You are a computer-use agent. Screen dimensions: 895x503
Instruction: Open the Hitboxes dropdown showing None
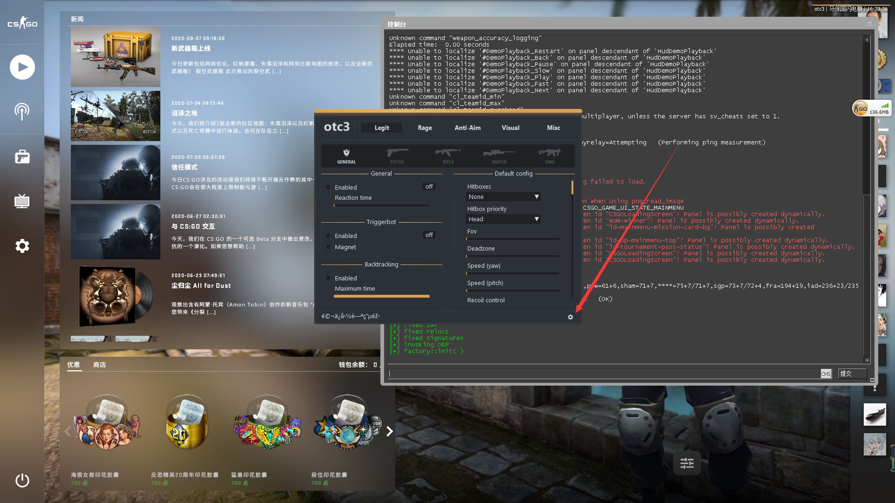(x=503, y=197)
